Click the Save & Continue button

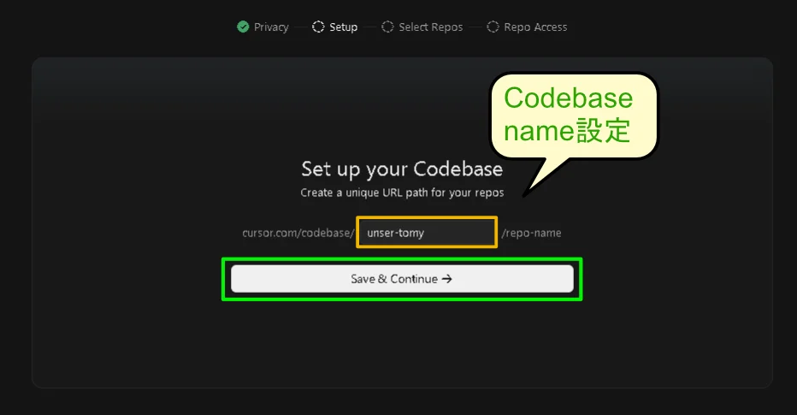click(402, 279)
